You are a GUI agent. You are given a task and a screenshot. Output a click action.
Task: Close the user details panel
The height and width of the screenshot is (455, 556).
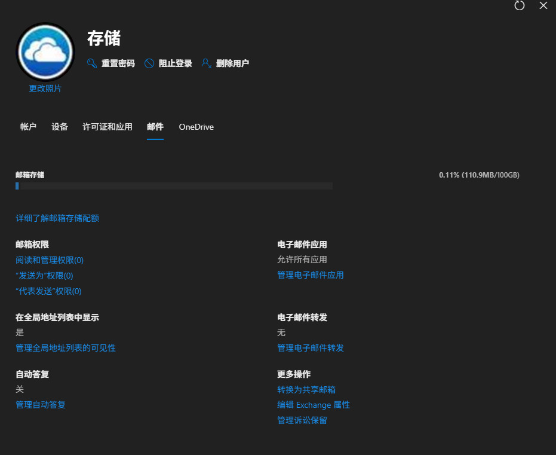click(x=543, y=5)
